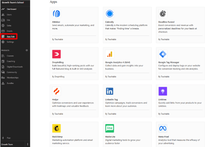The width and height of the screenshot is (205, 147).
Task: Click the Growth Team account name
Action: tap(7, 144)
